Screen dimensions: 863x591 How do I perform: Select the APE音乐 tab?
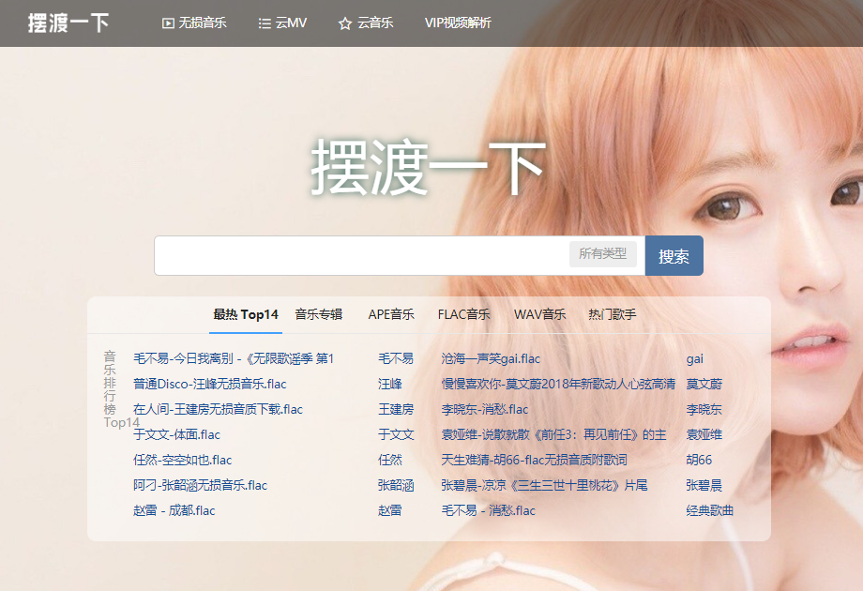[390, 315]
